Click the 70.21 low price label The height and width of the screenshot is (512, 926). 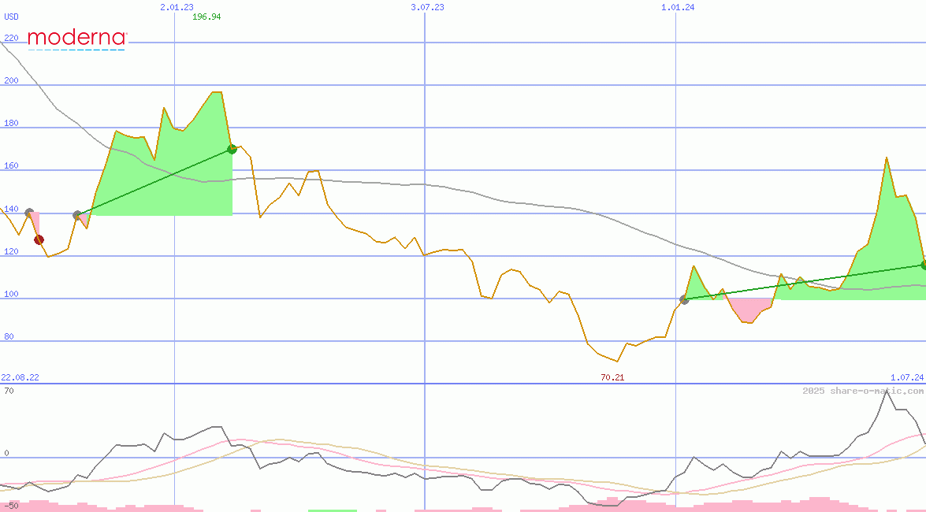[x=612, y=377]
